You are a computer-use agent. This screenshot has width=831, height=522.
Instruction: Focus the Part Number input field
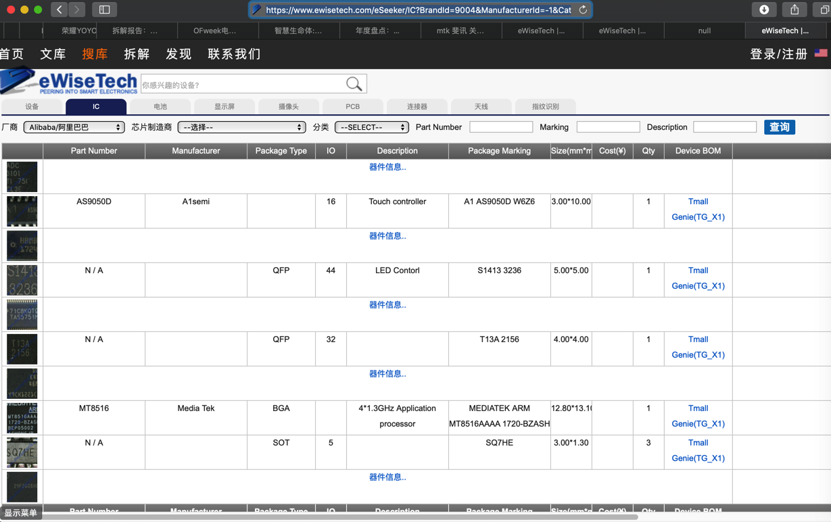(x=501, y=127)
